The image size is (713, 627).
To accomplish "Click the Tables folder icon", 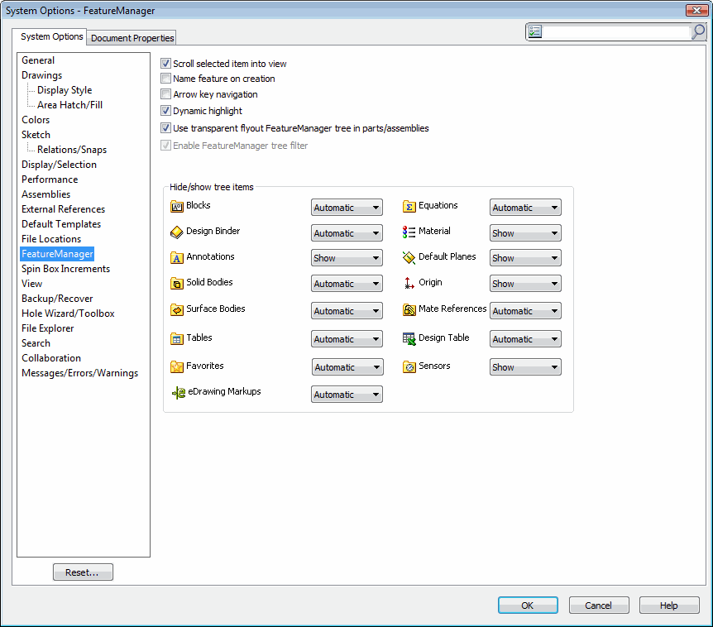I will point(176,339).
